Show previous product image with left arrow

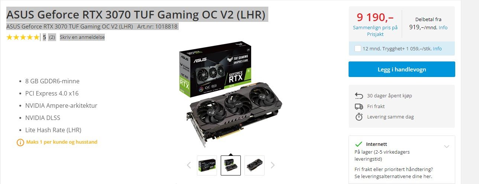(x=189, y=165)
